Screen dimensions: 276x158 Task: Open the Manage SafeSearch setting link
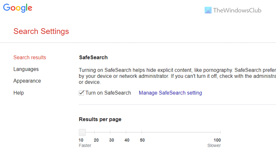coord(170,93)
